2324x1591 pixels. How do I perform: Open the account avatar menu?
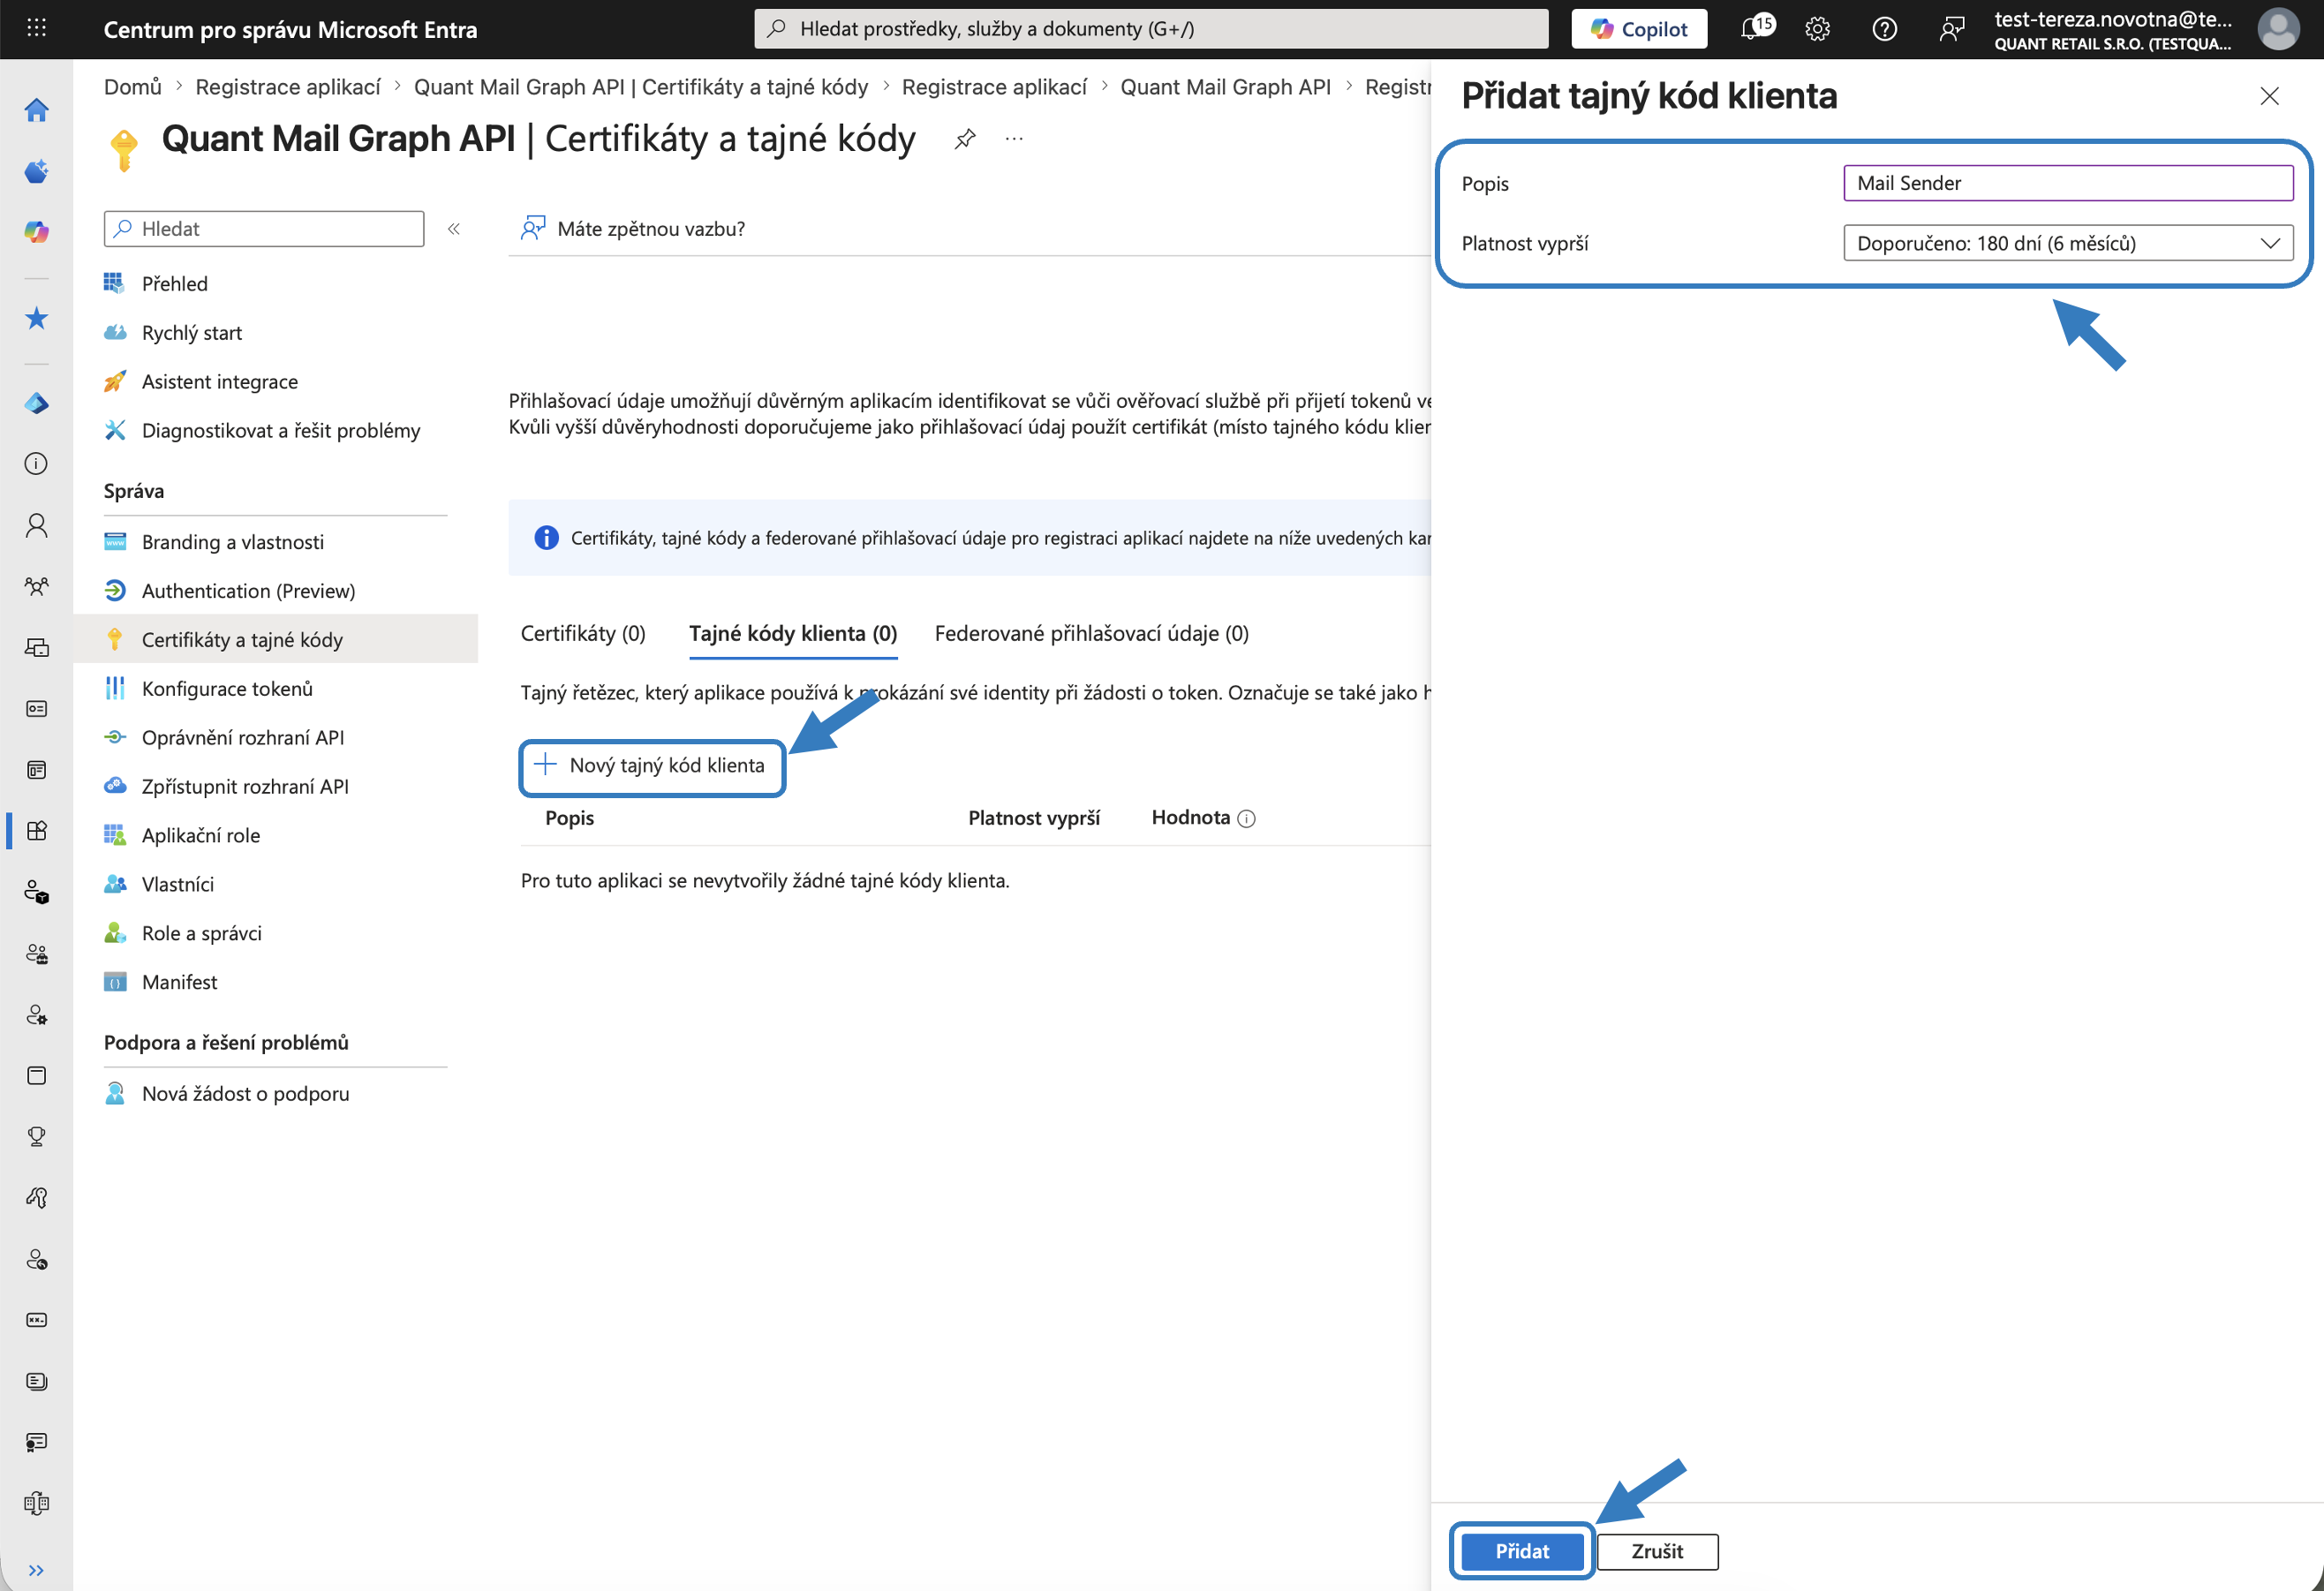click(2278, 29)
